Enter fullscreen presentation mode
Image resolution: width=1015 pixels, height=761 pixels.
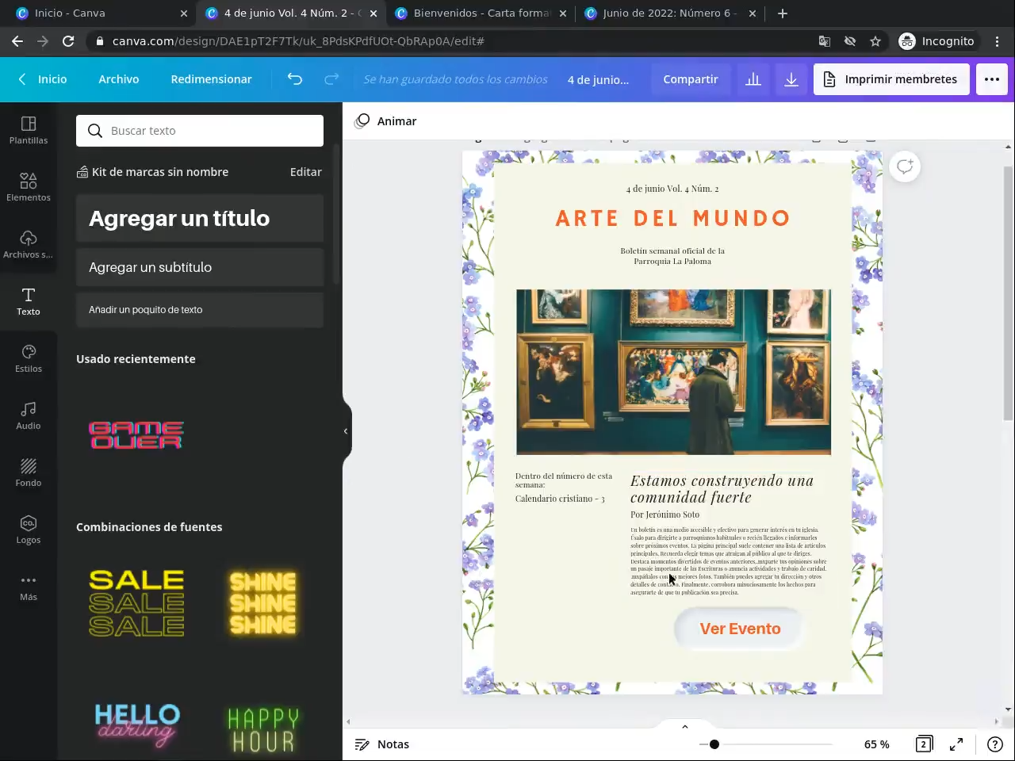coord(956,744)
